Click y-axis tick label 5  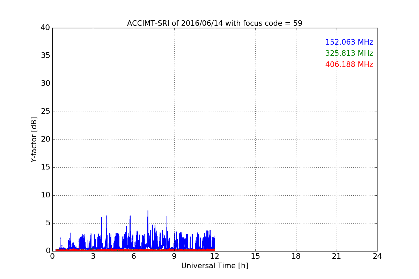pyautogui.click(x=48, y=223)
